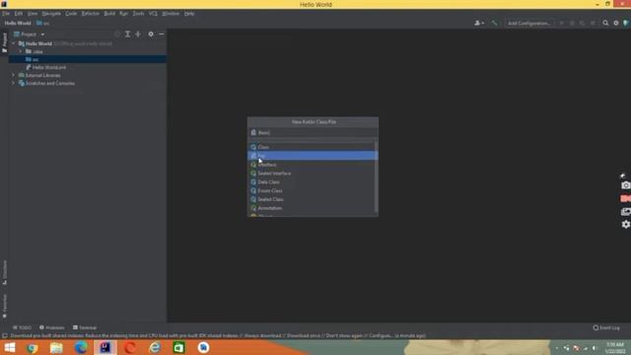Image resolution: width=631 pixels, height=355 pixels.
Task: Expand the .idea folder
Action: (21, 51)
